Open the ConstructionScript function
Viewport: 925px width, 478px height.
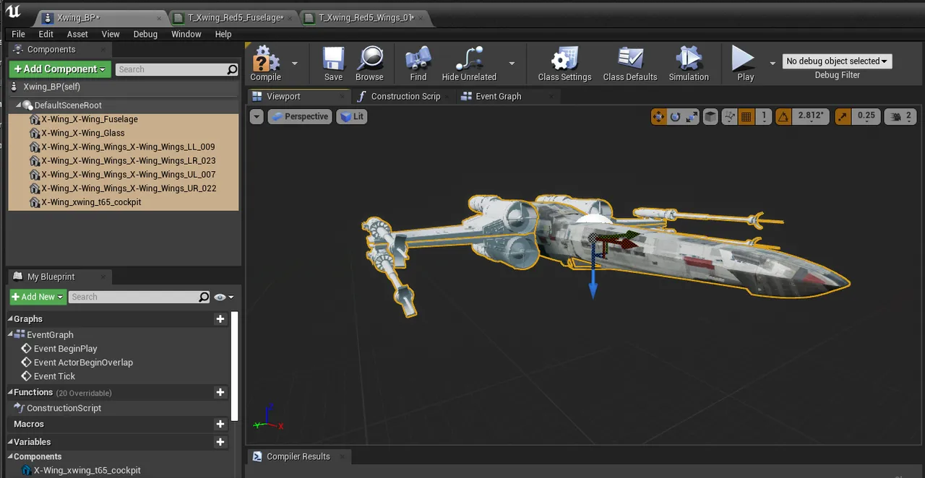pyautogui.click(x=64, y=408)
